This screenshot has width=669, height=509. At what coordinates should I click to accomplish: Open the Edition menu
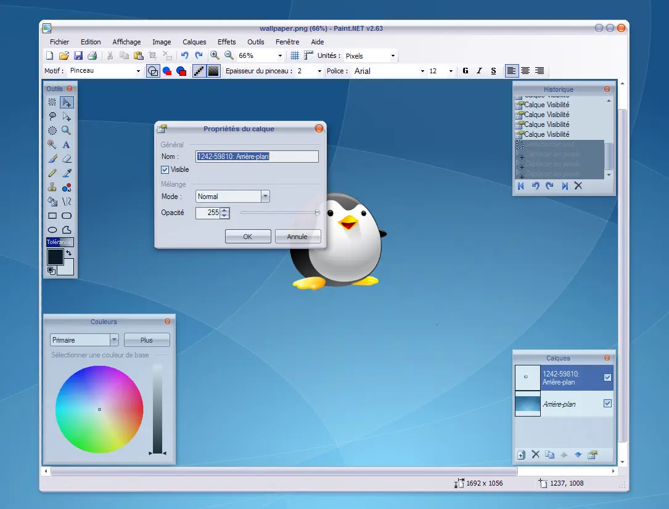tap(91, 42)
